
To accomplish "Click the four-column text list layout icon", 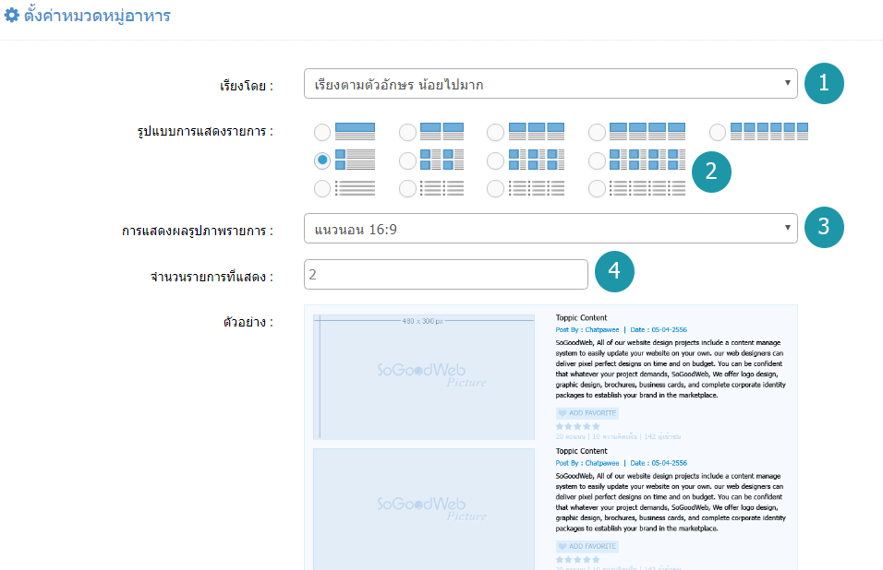I will (x=647, y=188).
